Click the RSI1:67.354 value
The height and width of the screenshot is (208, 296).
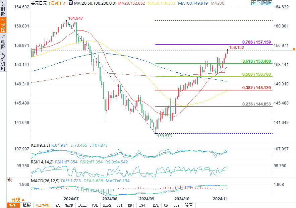tap(66, 162)
